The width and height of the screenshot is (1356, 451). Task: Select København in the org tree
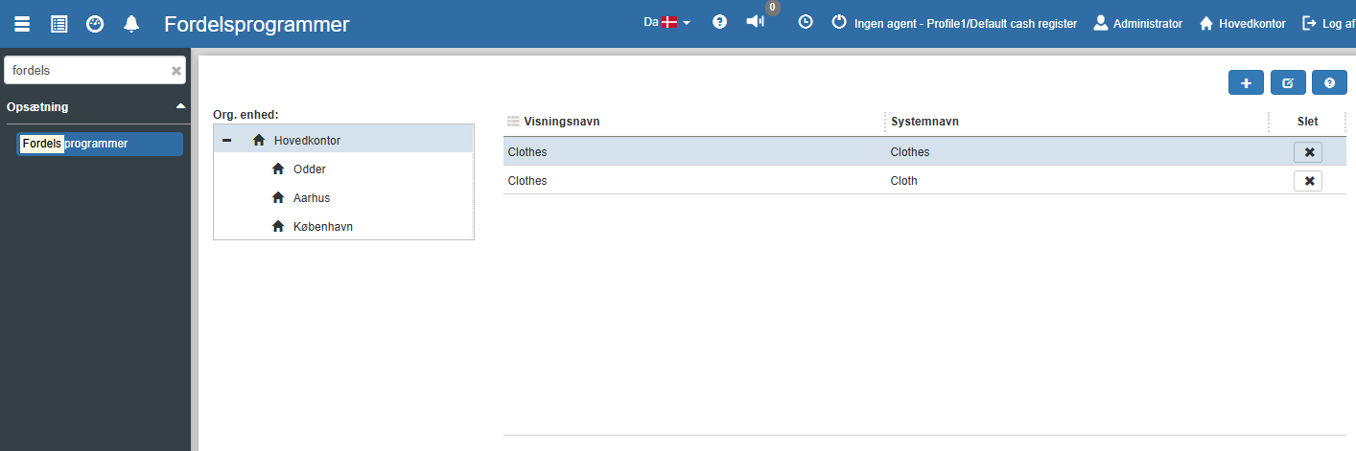(323, 227)
